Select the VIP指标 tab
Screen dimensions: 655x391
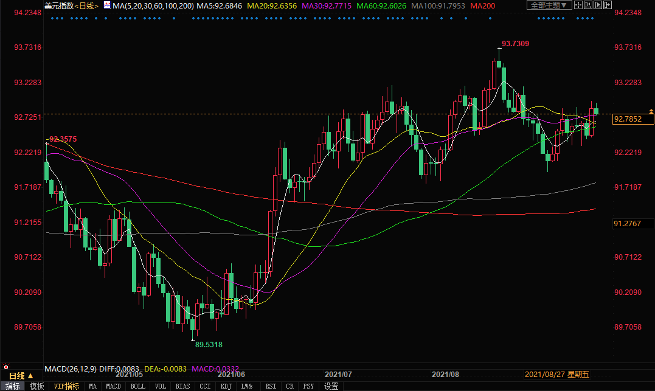(x=66, y=386)
